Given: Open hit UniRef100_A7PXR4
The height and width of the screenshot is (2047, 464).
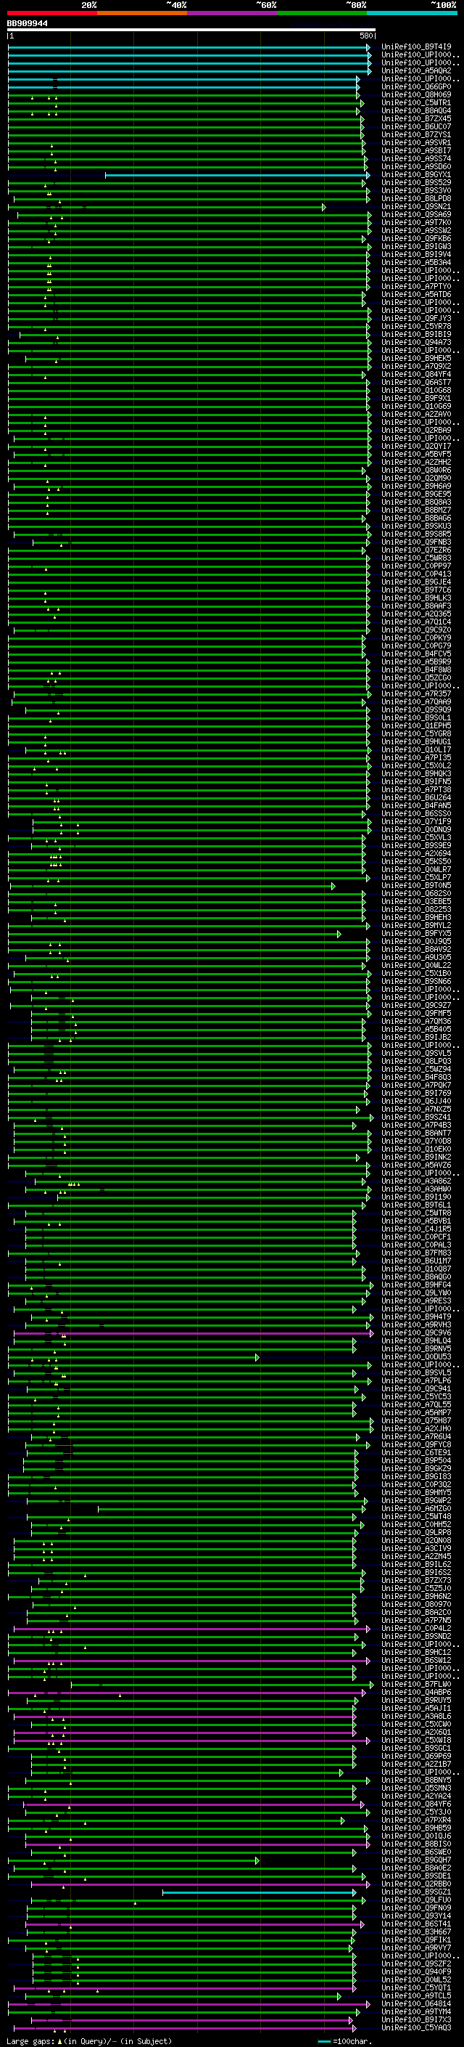Looking at the screenshot, I should pyautogui.click(x=416, y=1820).
